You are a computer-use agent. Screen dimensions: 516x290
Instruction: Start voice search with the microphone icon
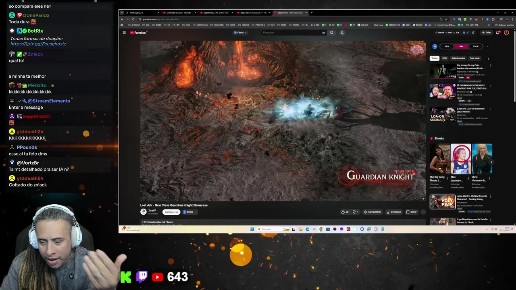pyautogui.click(x=342, y=33)
